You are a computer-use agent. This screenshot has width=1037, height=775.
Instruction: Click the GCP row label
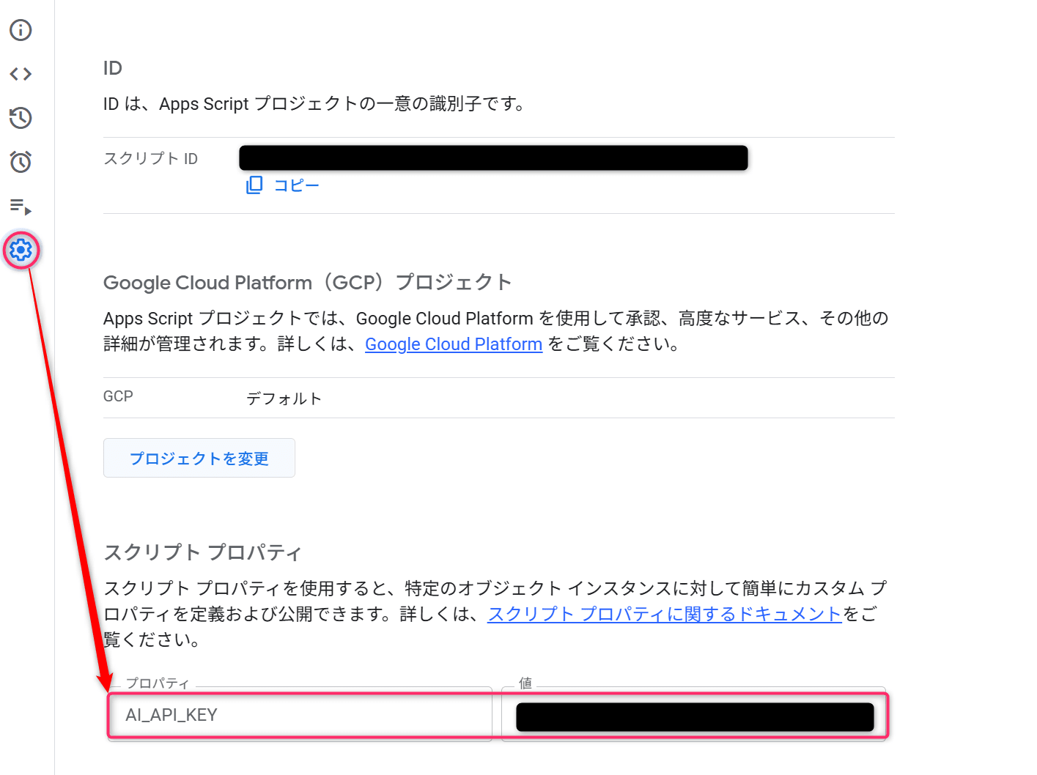(x=118, y=396)
